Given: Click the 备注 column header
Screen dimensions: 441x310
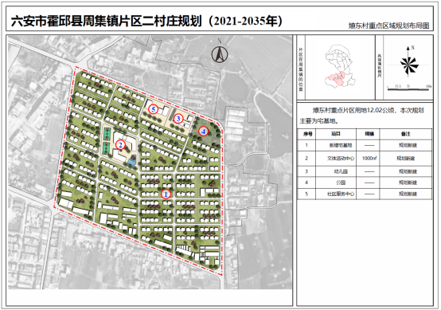Looking at the screenshot, I should tap(406, 134).
